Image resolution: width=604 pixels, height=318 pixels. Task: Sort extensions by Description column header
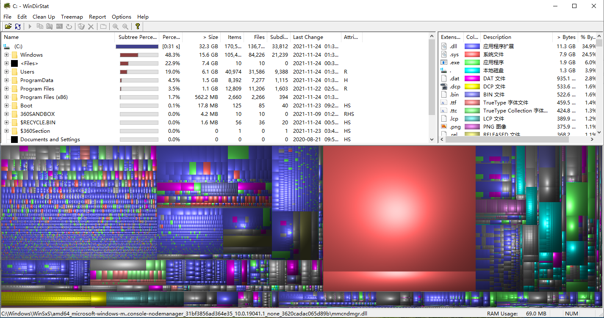(516, 37)
